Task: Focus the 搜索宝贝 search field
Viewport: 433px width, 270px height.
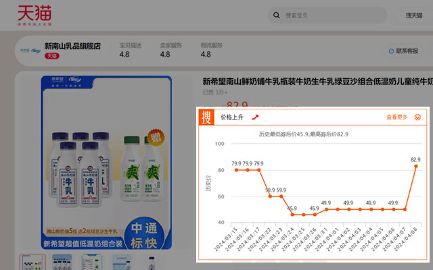Action: [x=327, y=15]
